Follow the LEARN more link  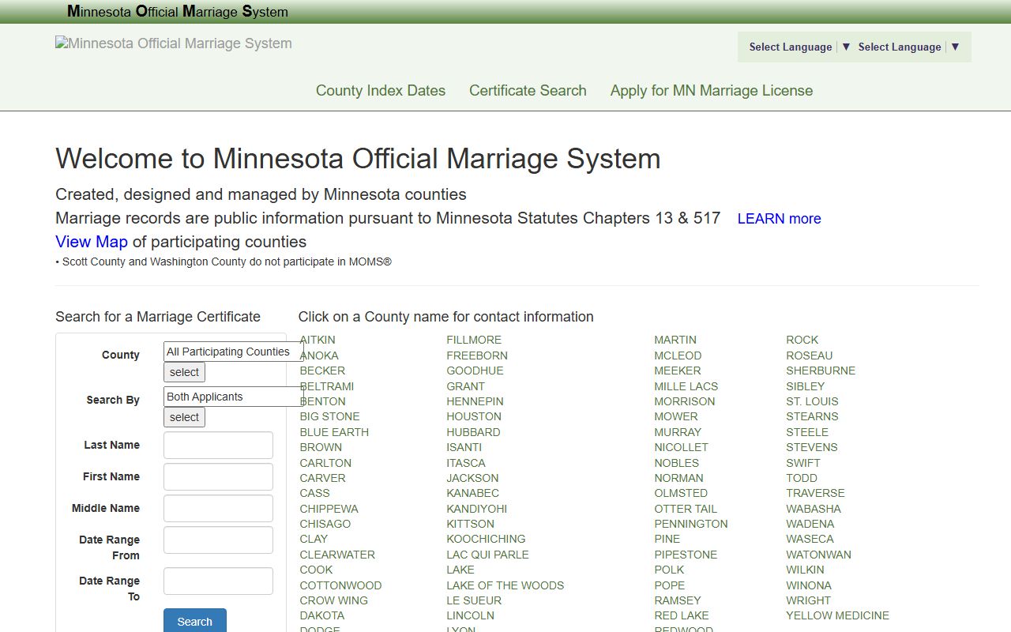point(779,219)
